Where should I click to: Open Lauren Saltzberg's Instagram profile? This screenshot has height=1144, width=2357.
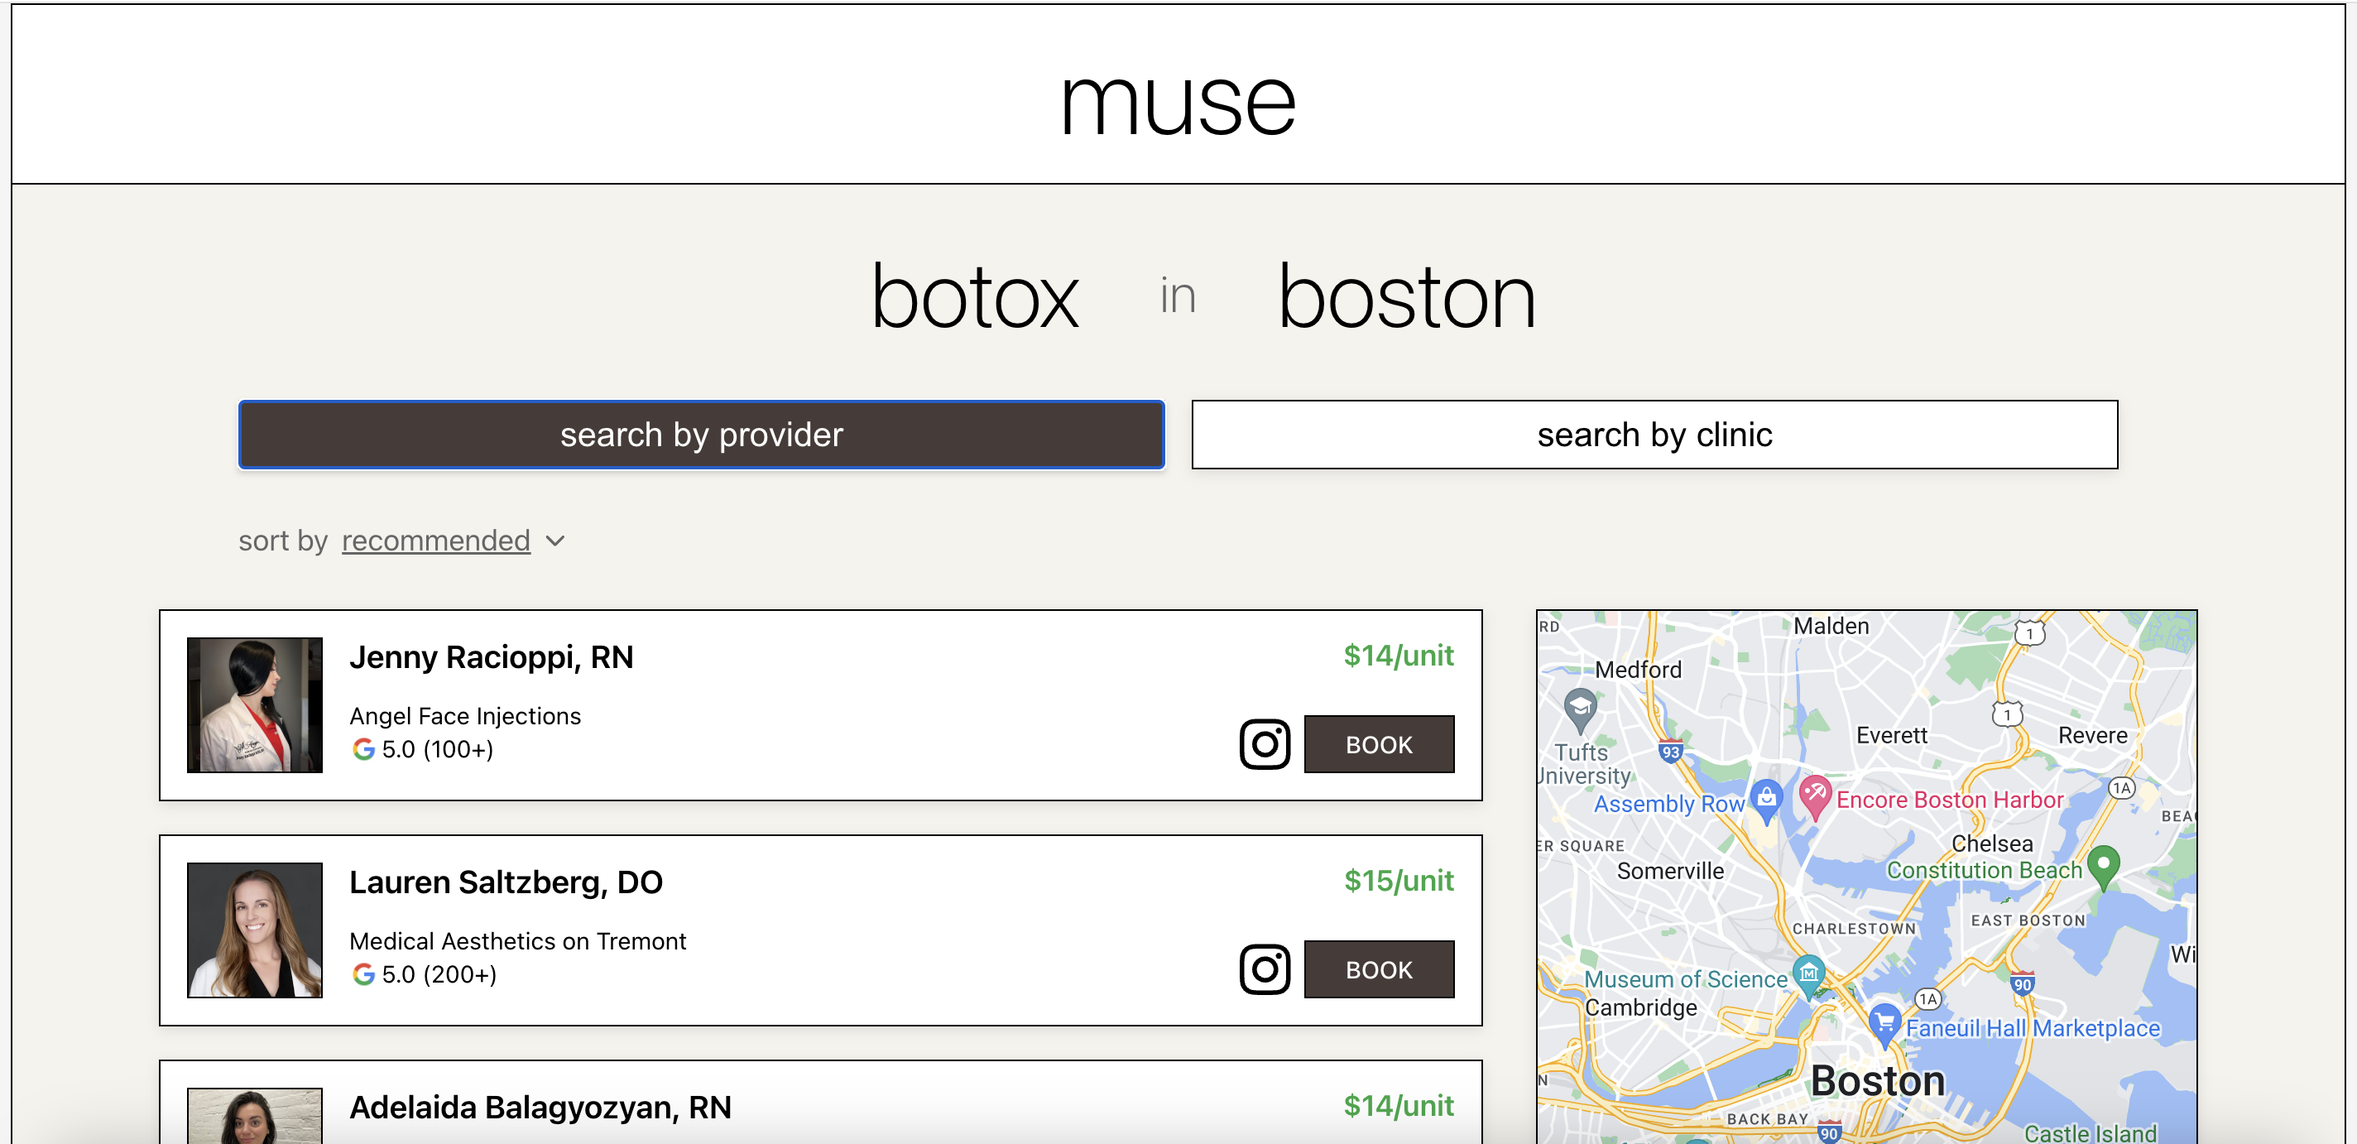1265,969
